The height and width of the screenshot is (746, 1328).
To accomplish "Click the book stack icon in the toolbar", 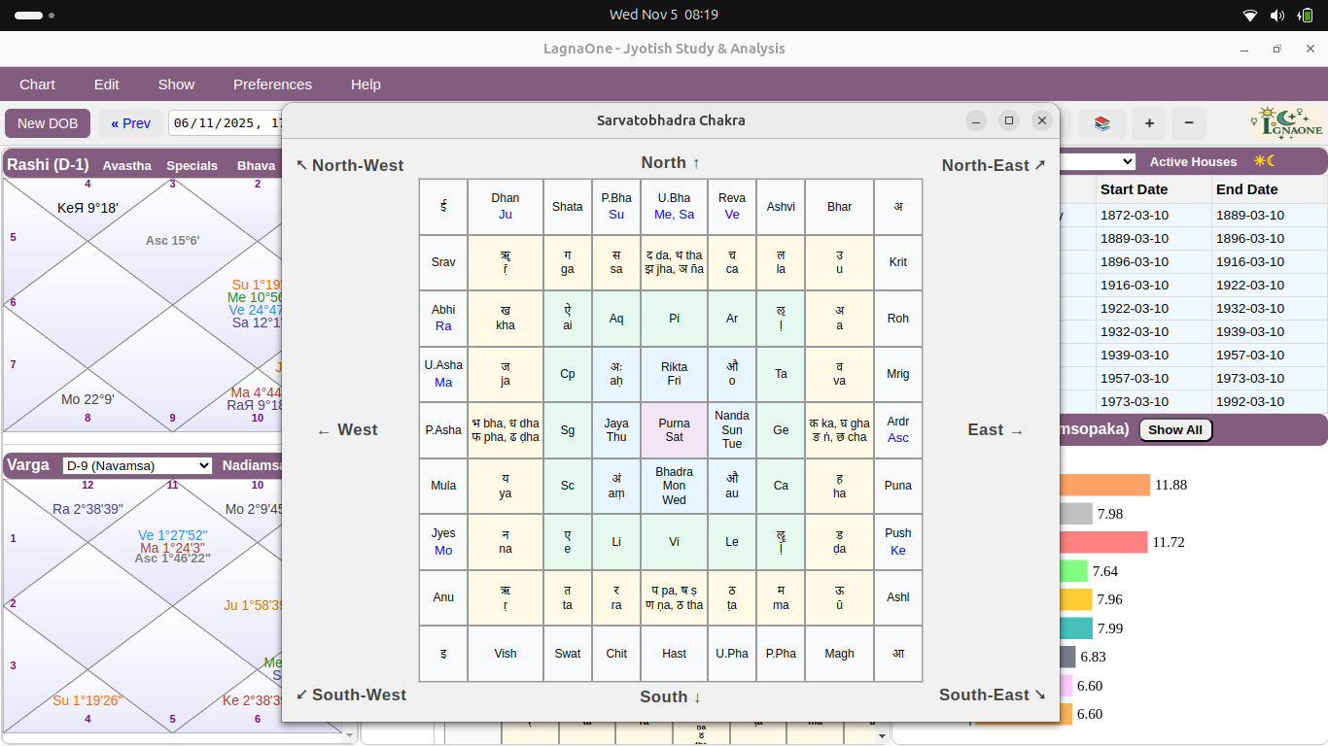I will 1102,123.
